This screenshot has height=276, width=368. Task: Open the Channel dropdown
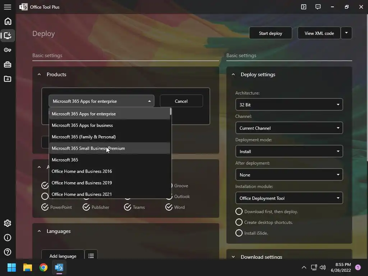(289, 128)
